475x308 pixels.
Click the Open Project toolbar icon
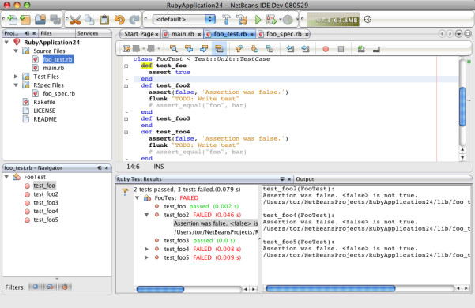pos(40,20)
